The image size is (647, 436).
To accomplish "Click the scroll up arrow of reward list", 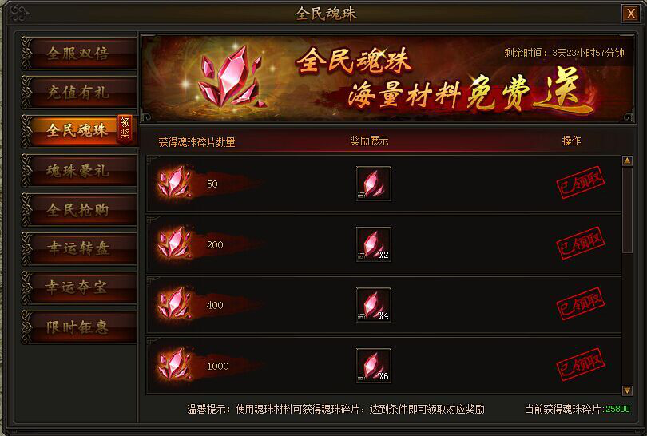I will [x=627, y=161].
